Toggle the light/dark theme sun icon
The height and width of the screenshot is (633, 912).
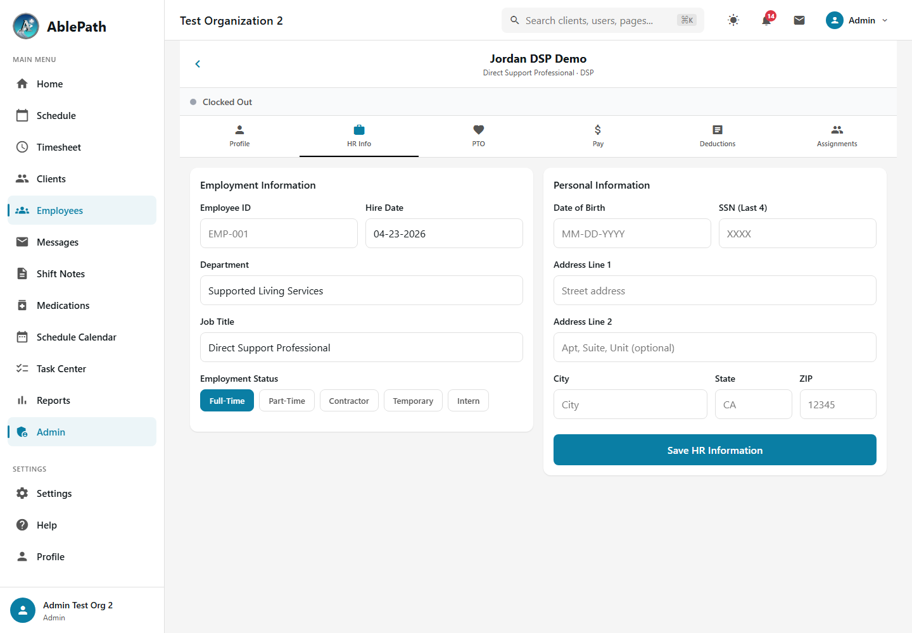pos(733,20)
